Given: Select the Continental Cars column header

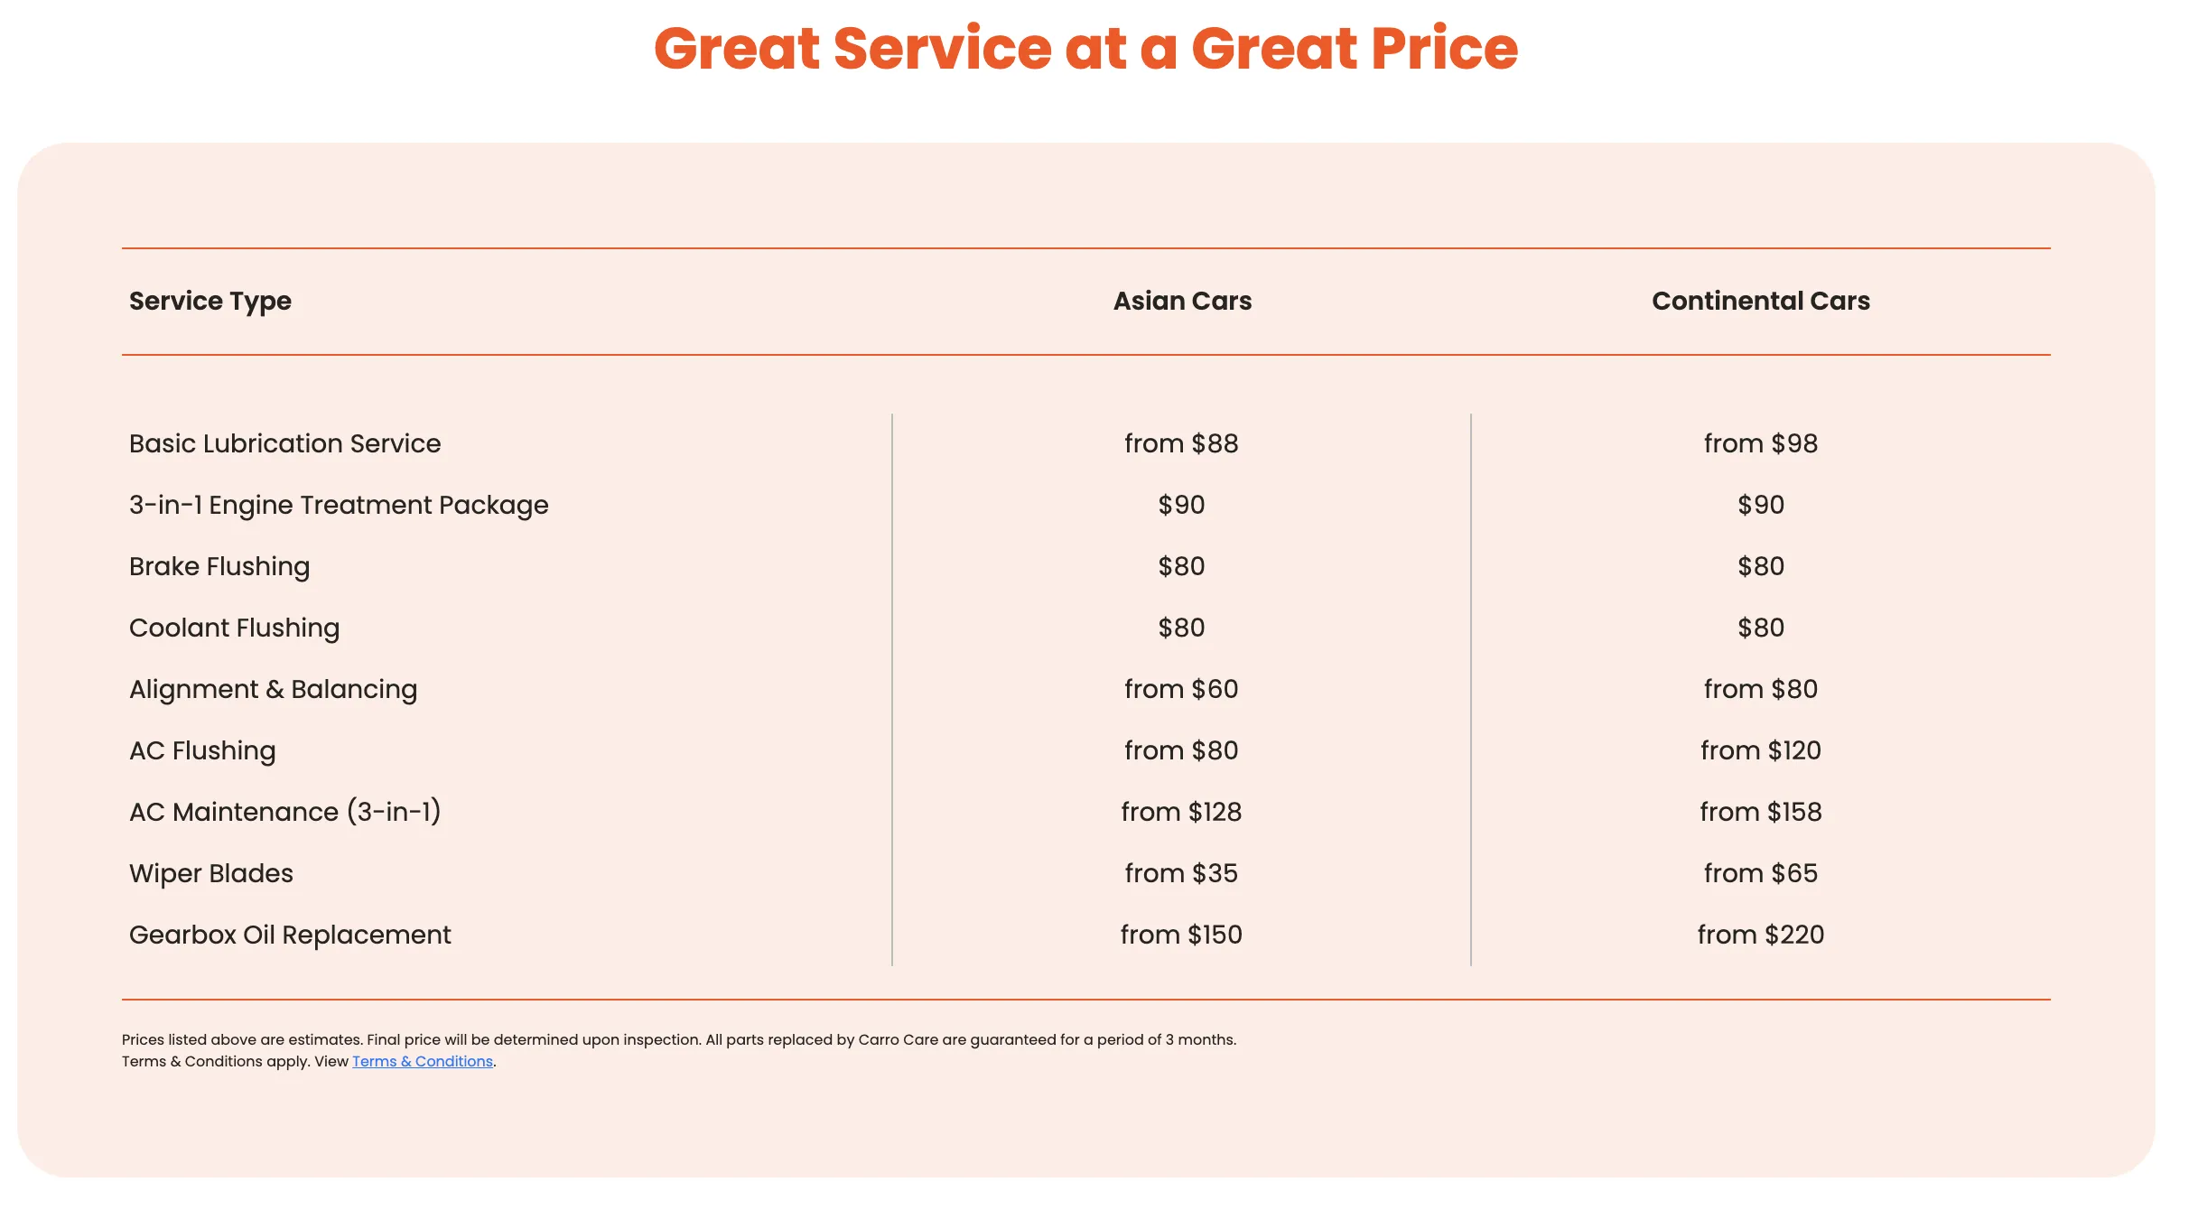Looking at the screenshot, I should coord(1760,301).
